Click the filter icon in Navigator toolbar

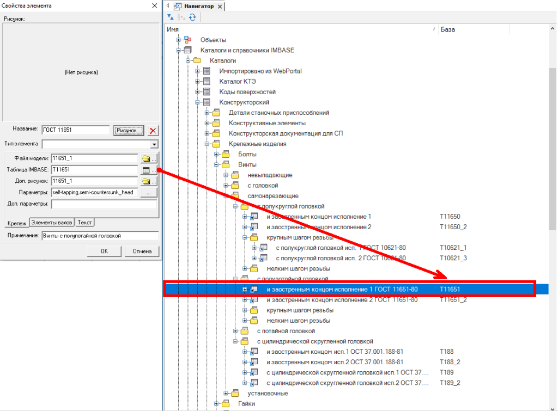pos(171,17)
